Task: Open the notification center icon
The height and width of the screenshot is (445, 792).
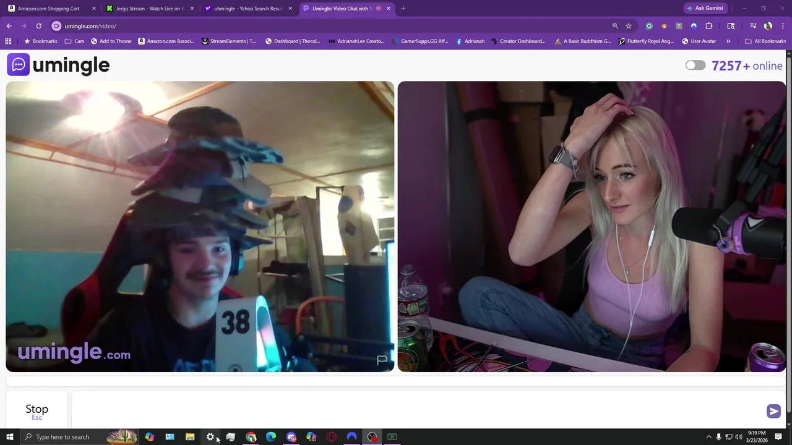Action: coord(778,437)
